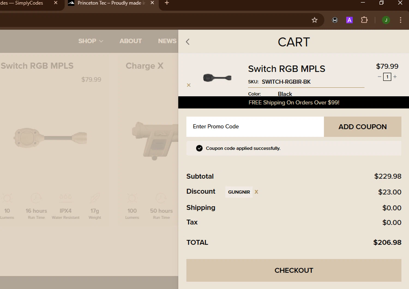Click the Switch RGB MPLS product image
The width and height of the screenshot is (409, 289).
coord(50,138)
